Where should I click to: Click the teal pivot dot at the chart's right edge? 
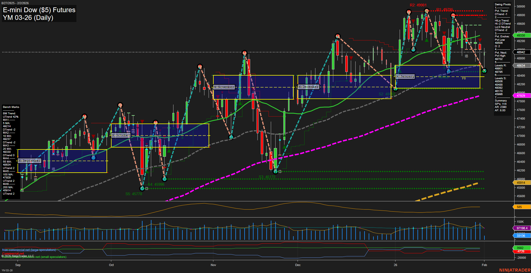pos(484,71)
